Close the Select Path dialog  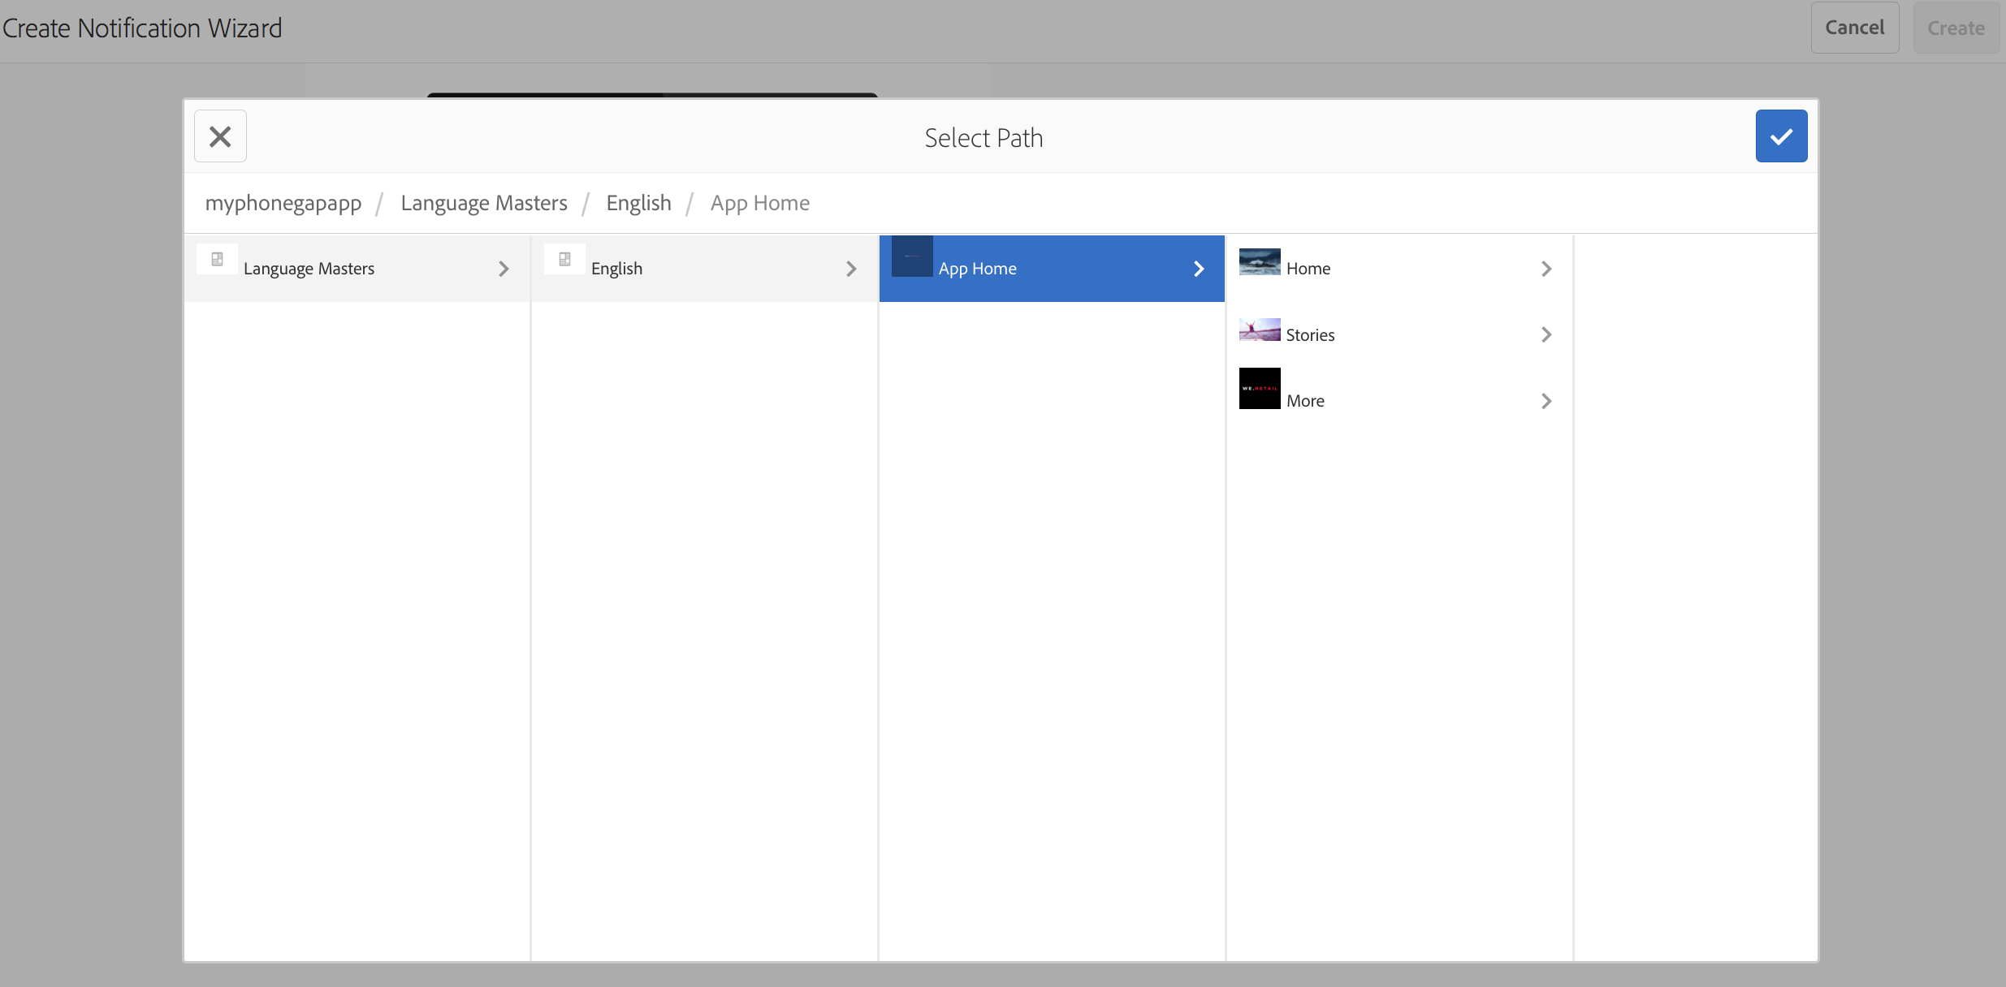[220, 136]
